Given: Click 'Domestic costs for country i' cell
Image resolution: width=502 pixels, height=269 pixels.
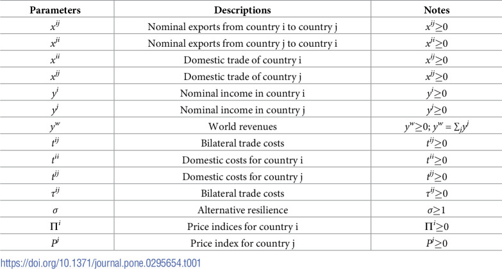Looking at the screenshot, I should click(242, 160).
